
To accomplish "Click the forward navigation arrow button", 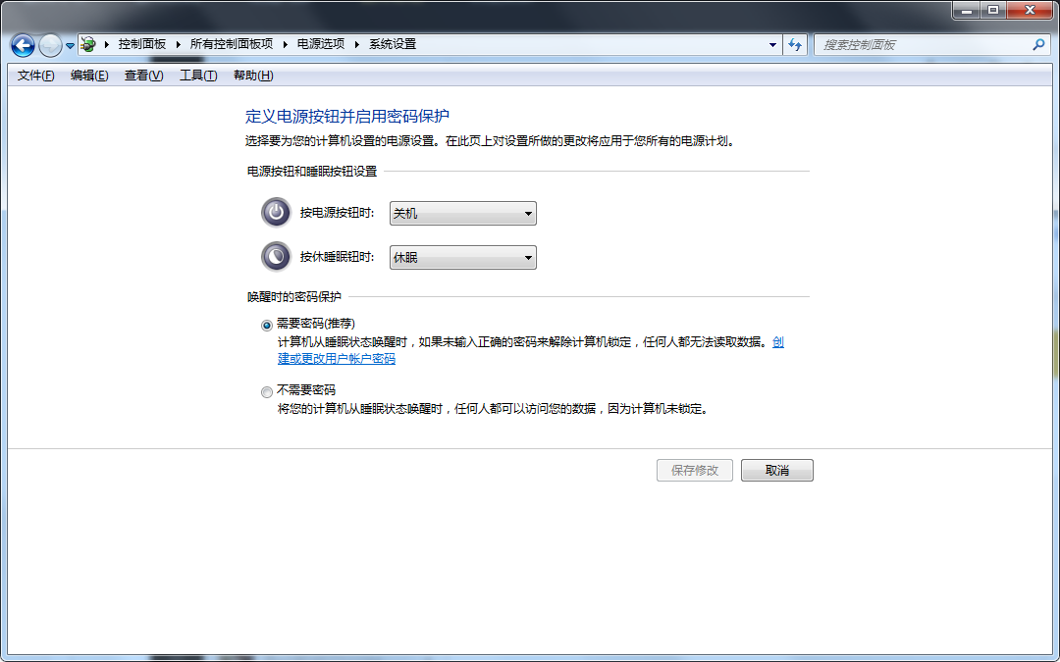I will click(x=49, y=45).
